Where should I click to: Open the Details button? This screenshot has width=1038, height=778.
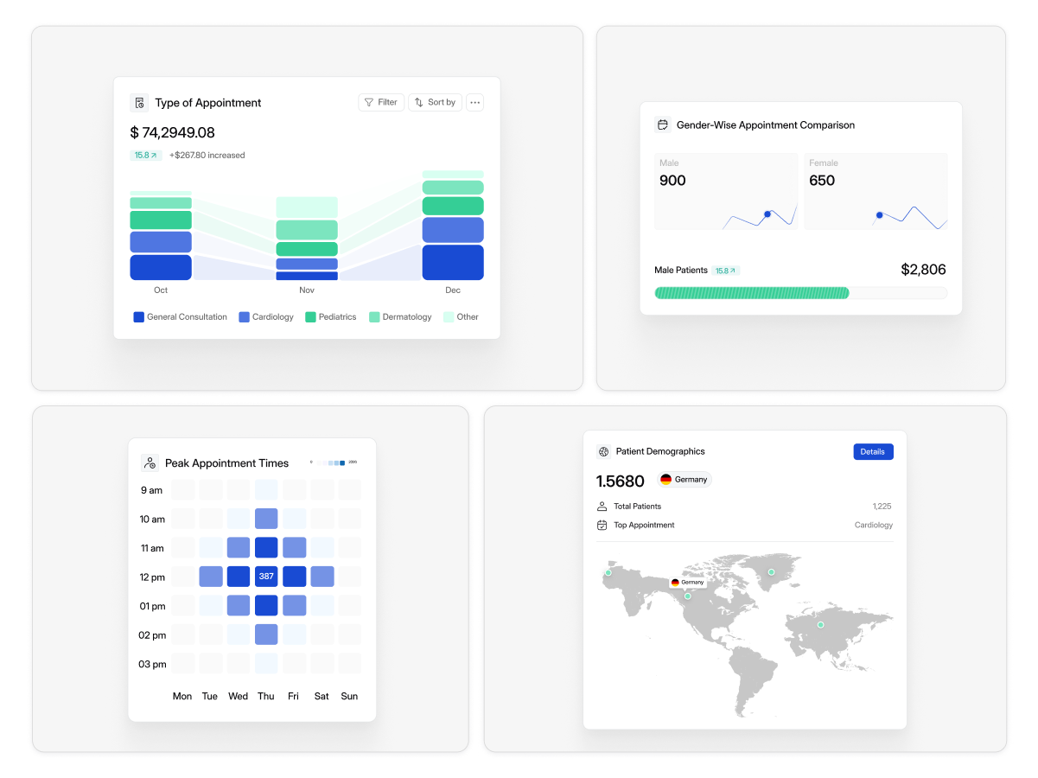pyautogui.click(x=873, y=451)
